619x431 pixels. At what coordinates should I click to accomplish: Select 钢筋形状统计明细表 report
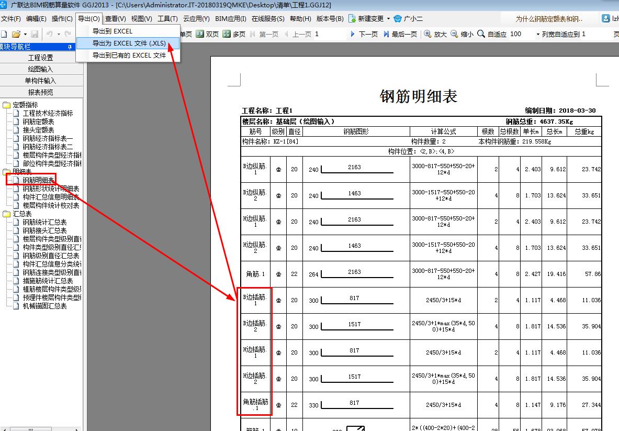tap(51, 189)
